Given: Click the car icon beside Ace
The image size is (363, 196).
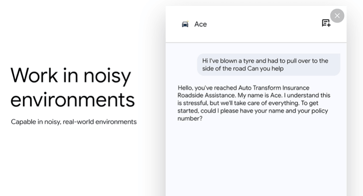Looking at the screenshot, I should [185, 24].
